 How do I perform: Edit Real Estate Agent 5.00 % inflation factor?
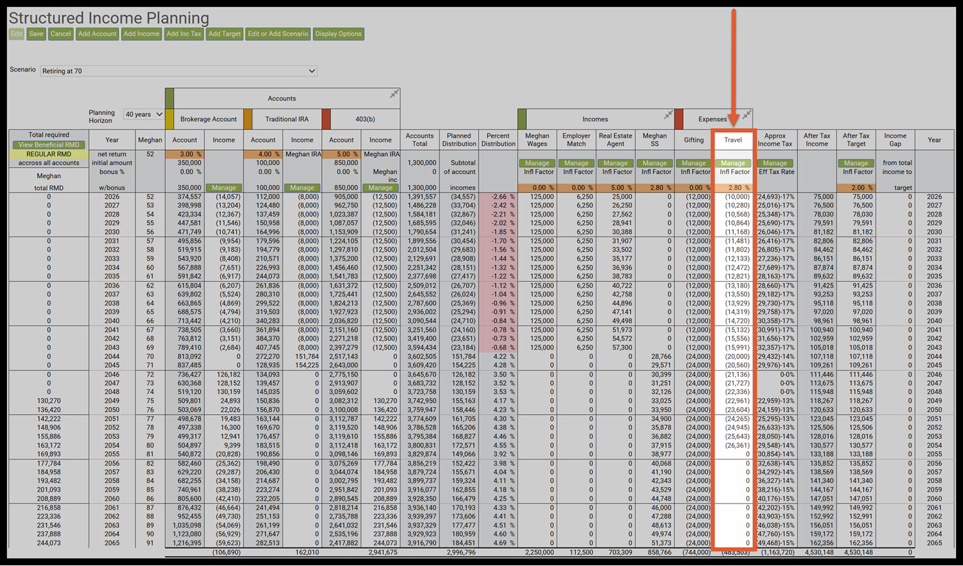click(x=616, y=188)
